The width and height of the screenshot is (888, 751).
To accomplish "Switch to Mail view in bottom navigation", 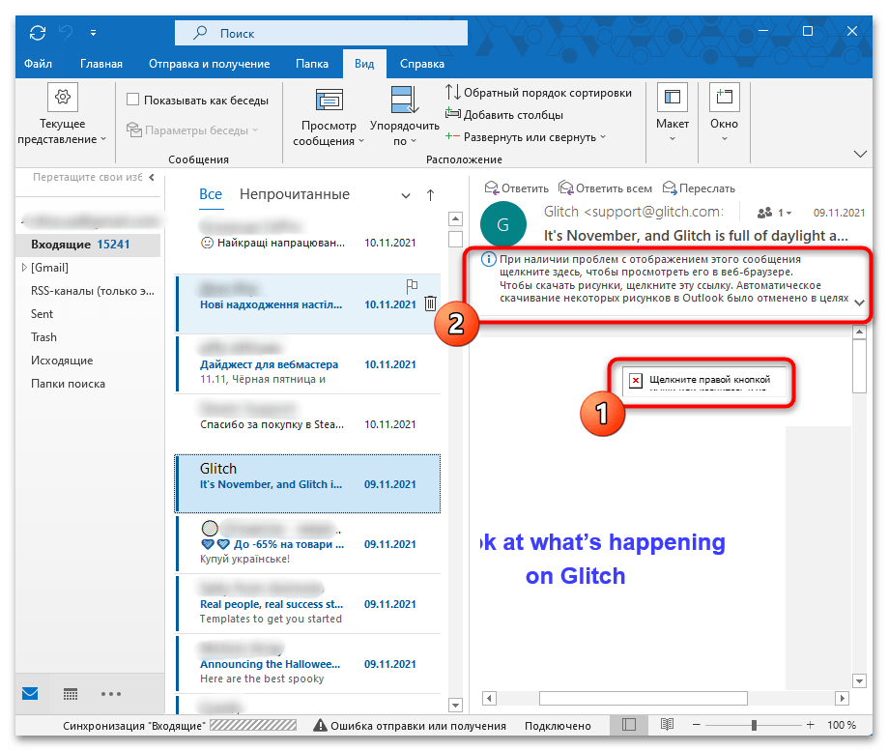I will 30,694.
